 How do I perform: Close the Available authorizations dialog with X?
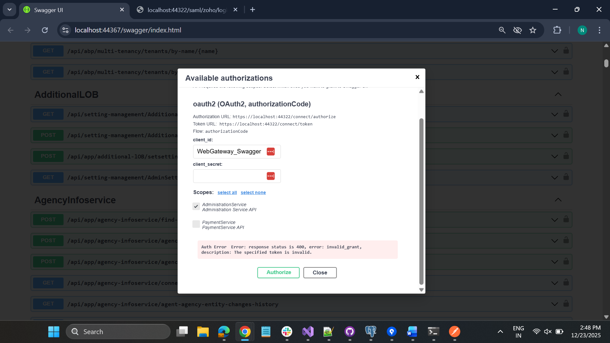417,77
